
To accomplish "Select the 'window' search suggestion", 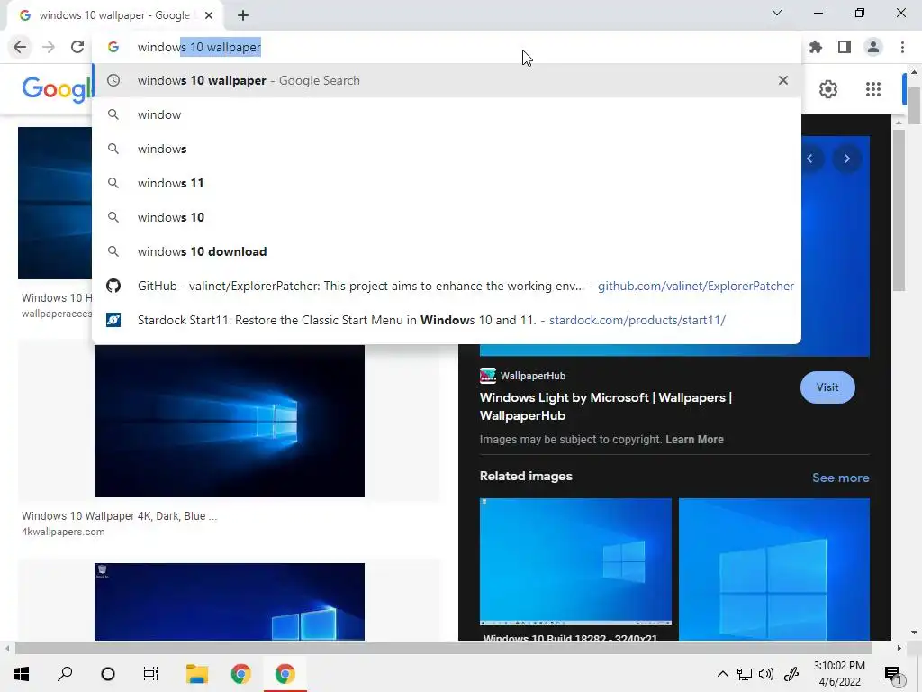I will click(447, 114).
